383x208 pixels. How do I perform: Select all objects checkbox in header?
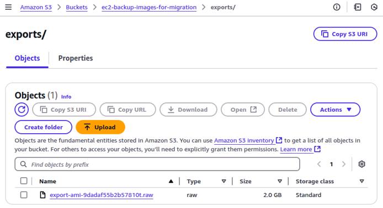point(24,181)
